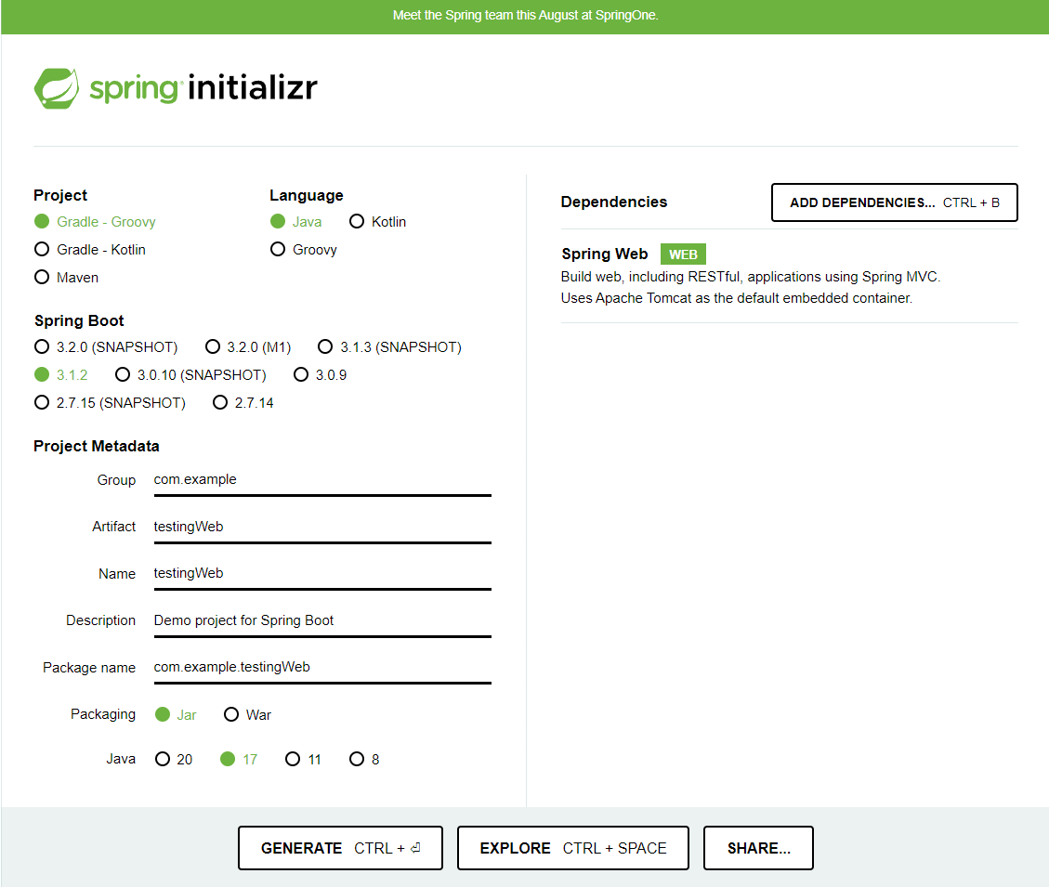Click into the Artifact input field

point(322,528)
